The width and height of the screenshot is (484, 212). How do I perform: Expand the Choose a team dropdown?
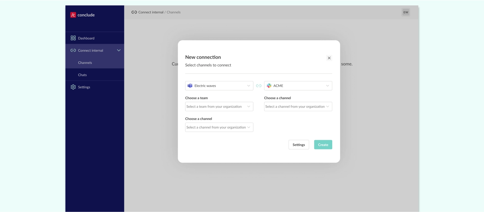tap(219, 107)
